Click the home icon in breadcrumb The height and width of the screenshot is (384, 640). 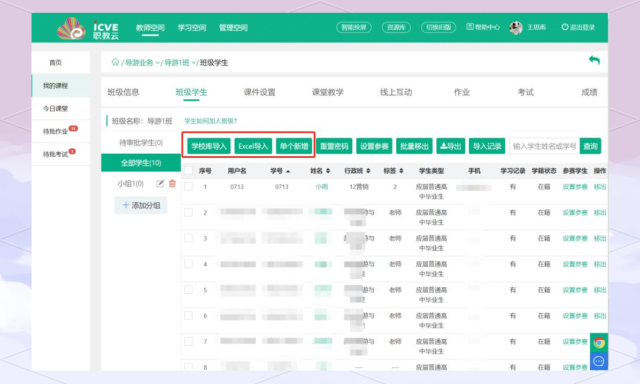(115, 62)
